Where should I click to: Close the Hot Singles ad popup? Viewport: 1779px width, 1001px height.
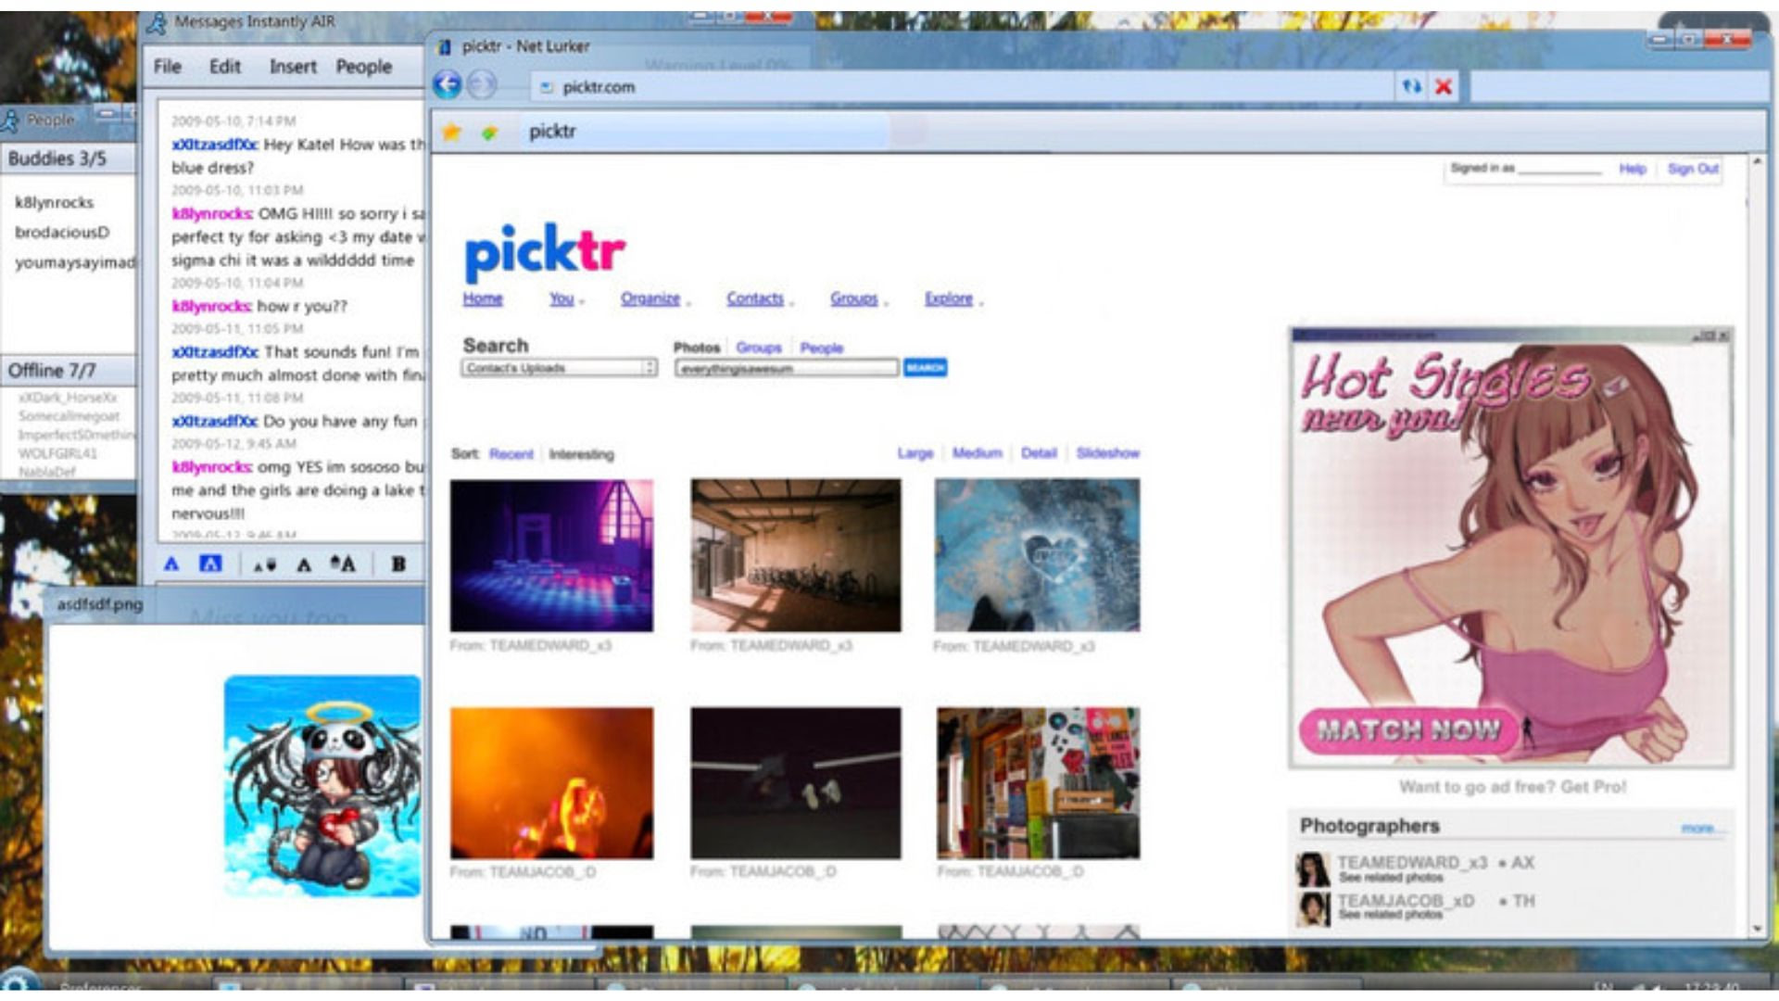(x=1723, y=336)
